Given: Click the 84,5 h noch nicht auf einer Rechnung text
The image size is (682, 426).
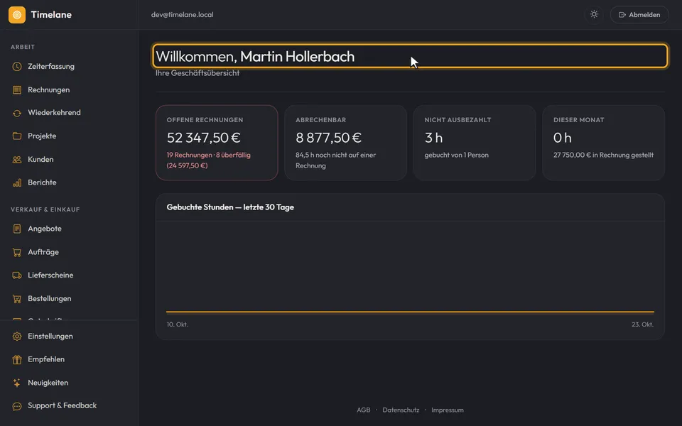Looking at the screenshot, I should [336, 160].
